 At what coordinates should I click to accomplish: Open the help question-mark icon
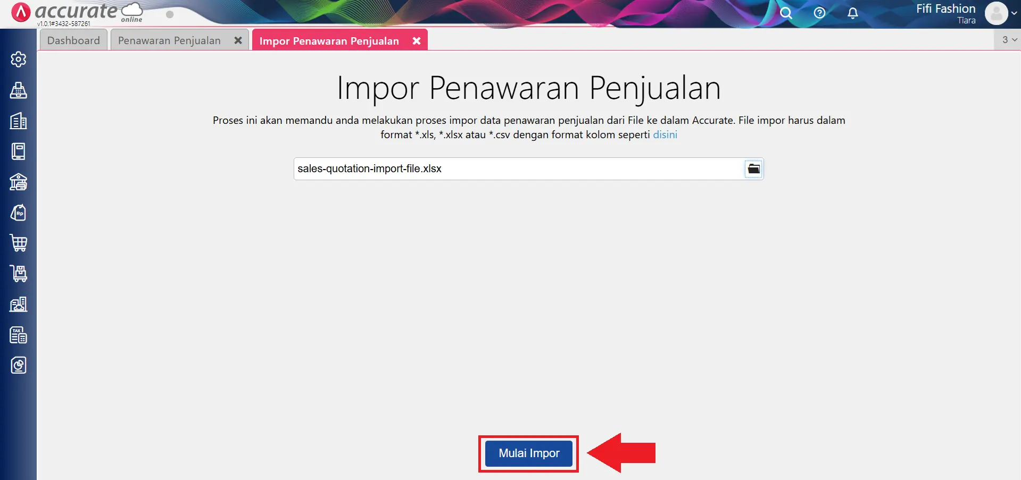coord(819,13)
